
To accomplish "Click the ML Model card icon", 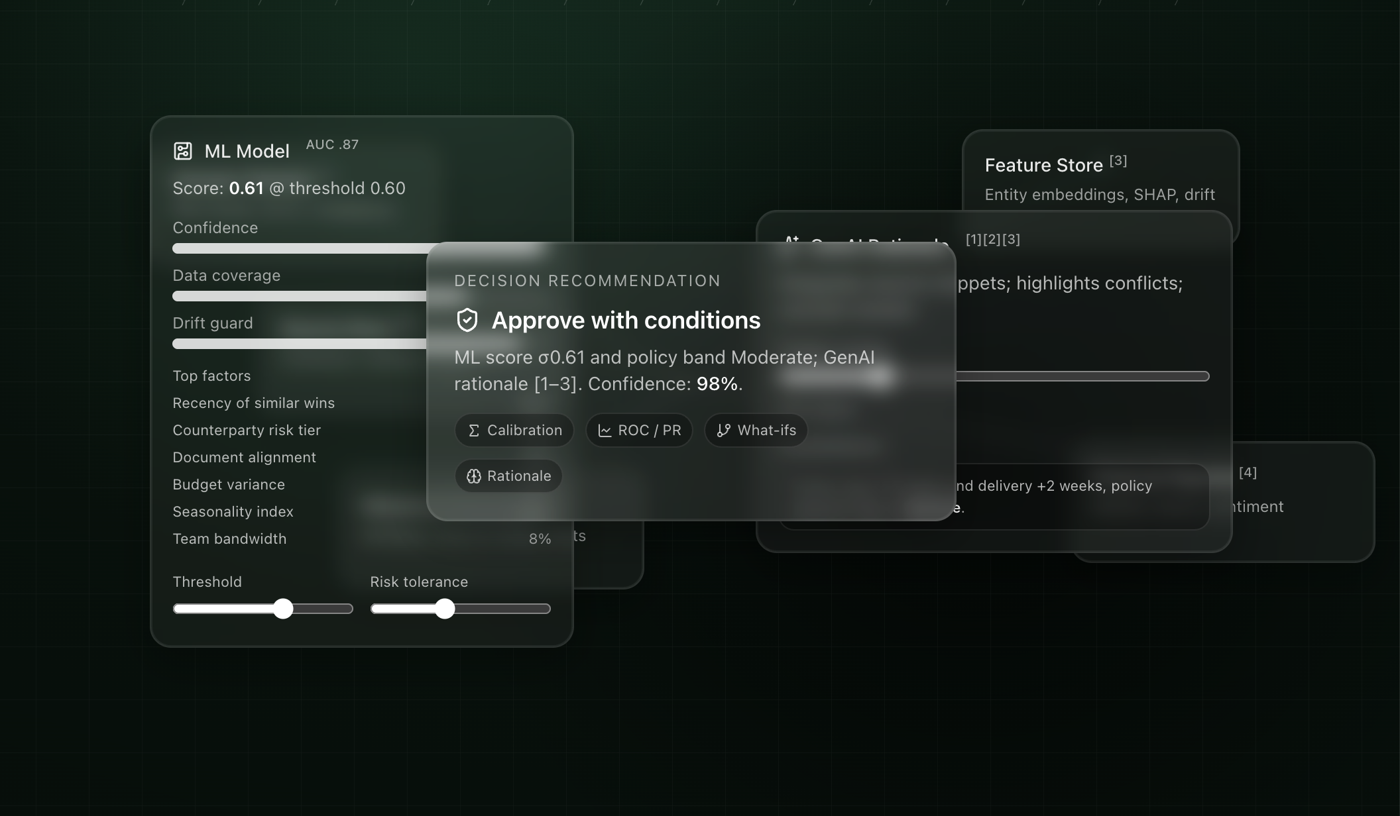I will tap(182, 151).
